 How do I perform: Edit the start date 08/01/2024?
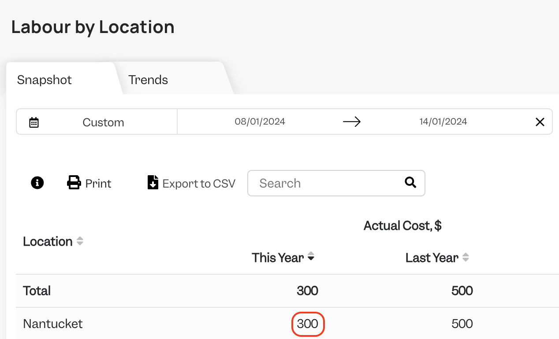pos(260,122)
